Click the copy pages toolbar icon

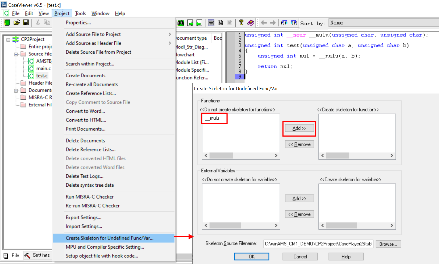(x=47, y=22)
